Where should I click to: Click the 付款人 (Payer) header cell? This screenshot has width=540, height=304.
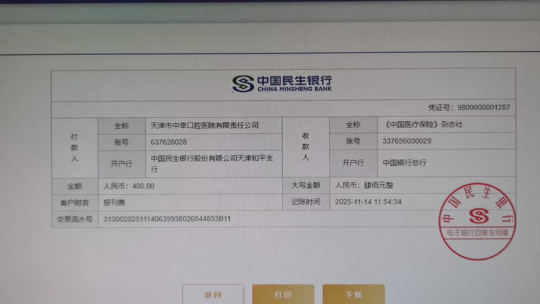click(74, 148)
